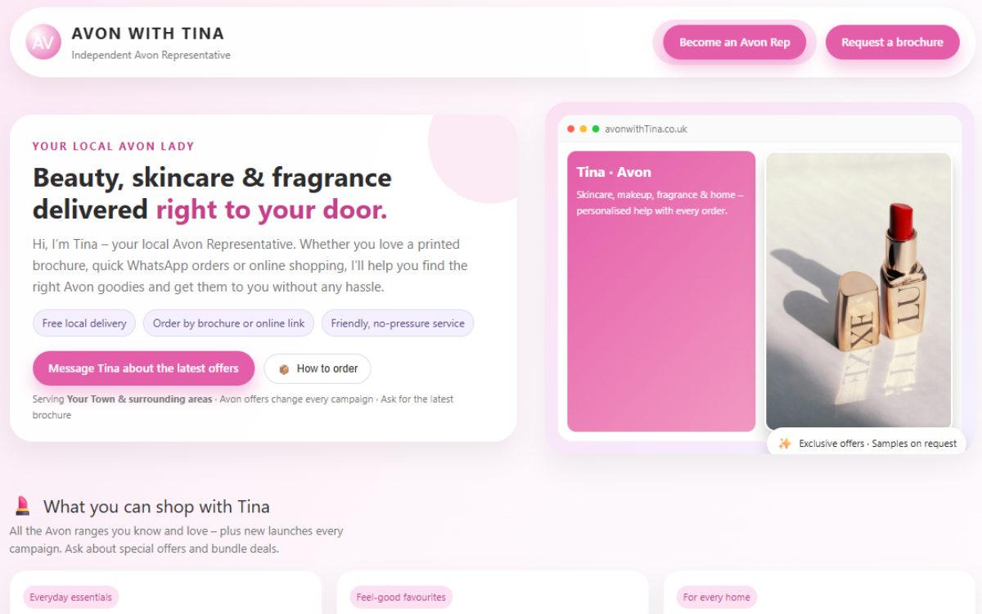982x614 pixels.
Task: Click the sparkle icon by Exclusive offers
Action: pos(784,444)
